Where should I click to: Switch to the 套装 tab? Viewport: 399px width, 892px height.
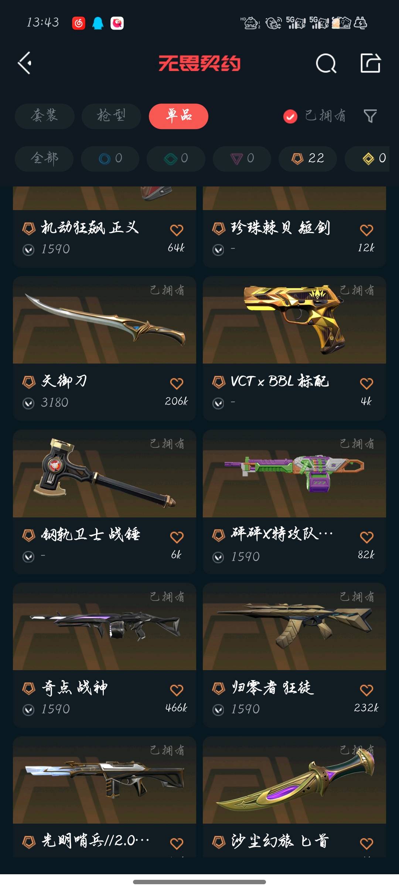tap(45, 116)
